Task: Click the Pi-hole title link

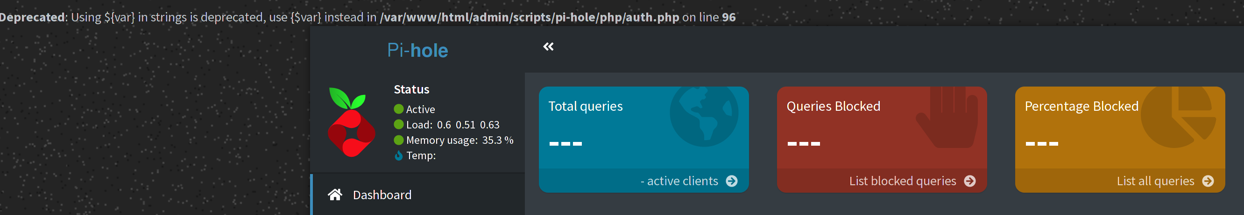Action: (x=418, y=50)
